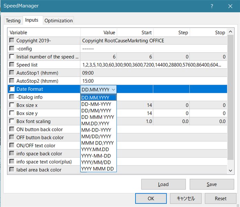Enable Initial number of the speed checkbox
The width and height of the screenshot is (240, 207).
[x=12, y=57]
